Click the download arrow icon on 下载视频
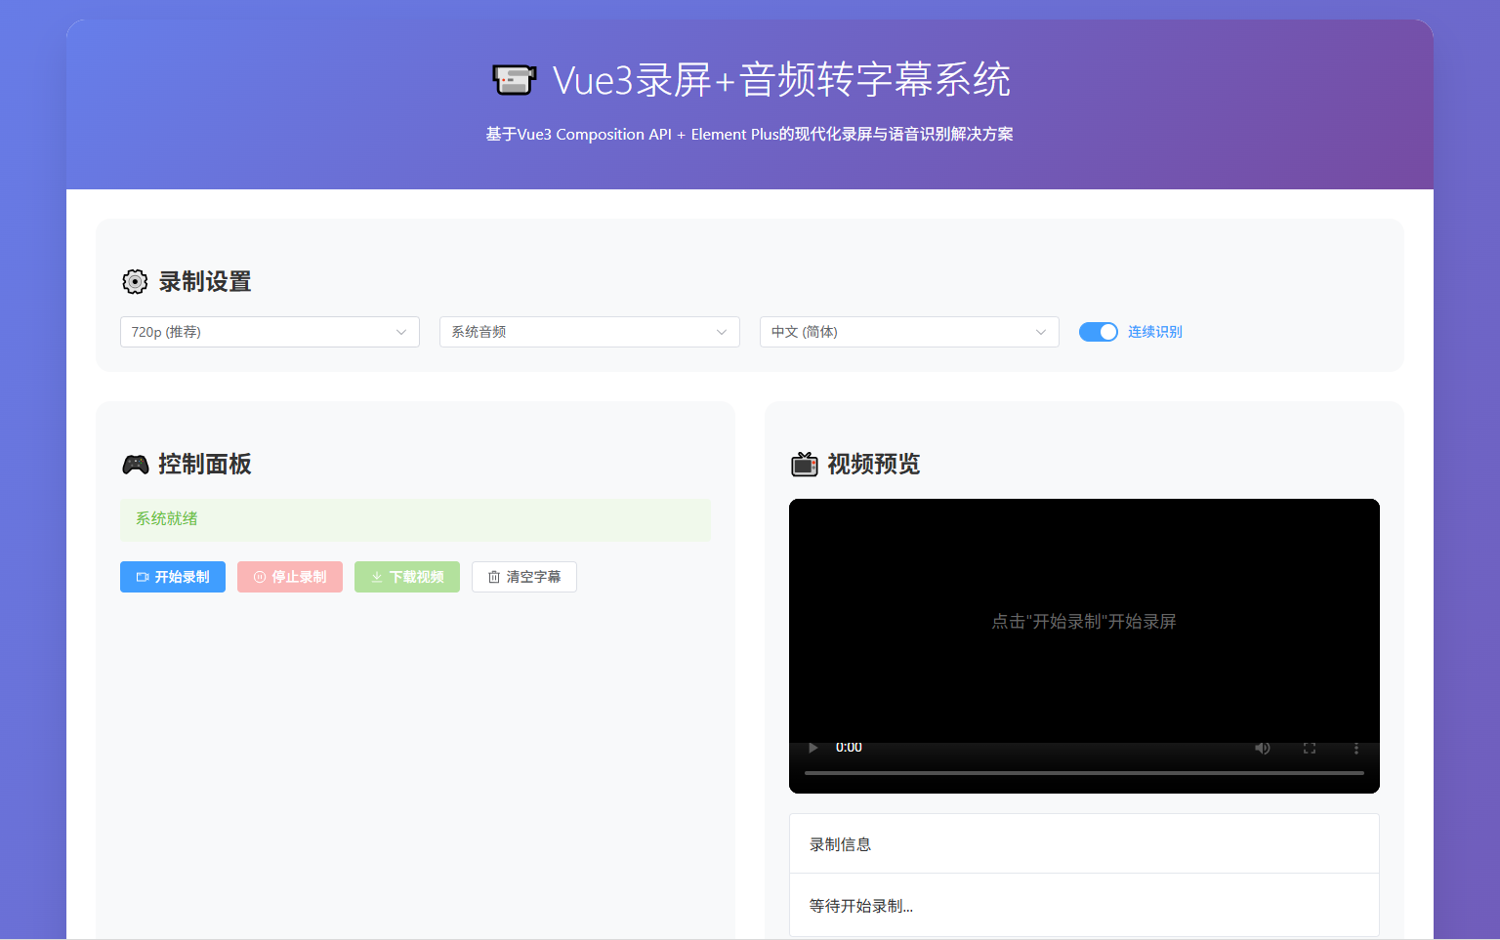Image resolution: width=1500 pixels, height=940 pixels. pyautogui.click(x=375, y=577)
